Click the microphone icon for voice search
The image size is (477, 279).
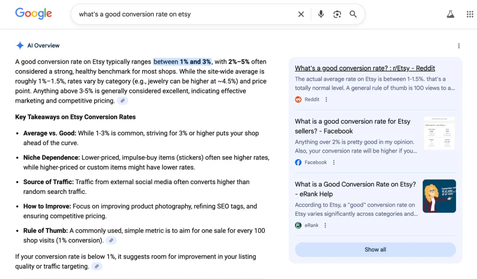320,14
